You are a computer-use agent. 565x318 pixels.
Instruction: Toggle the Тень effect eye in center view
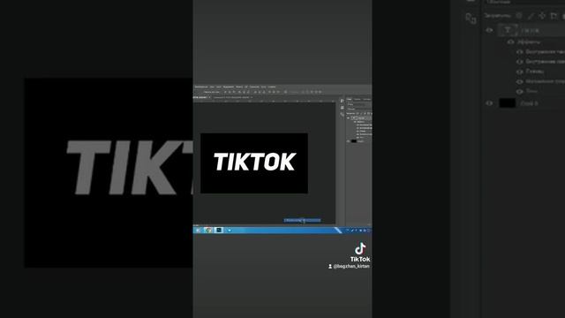pos(358,138)
